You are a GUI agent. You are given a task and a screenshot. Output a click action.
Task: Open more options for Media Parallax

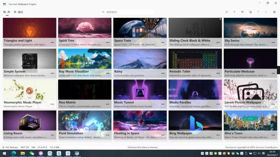[x=218, y=104]
